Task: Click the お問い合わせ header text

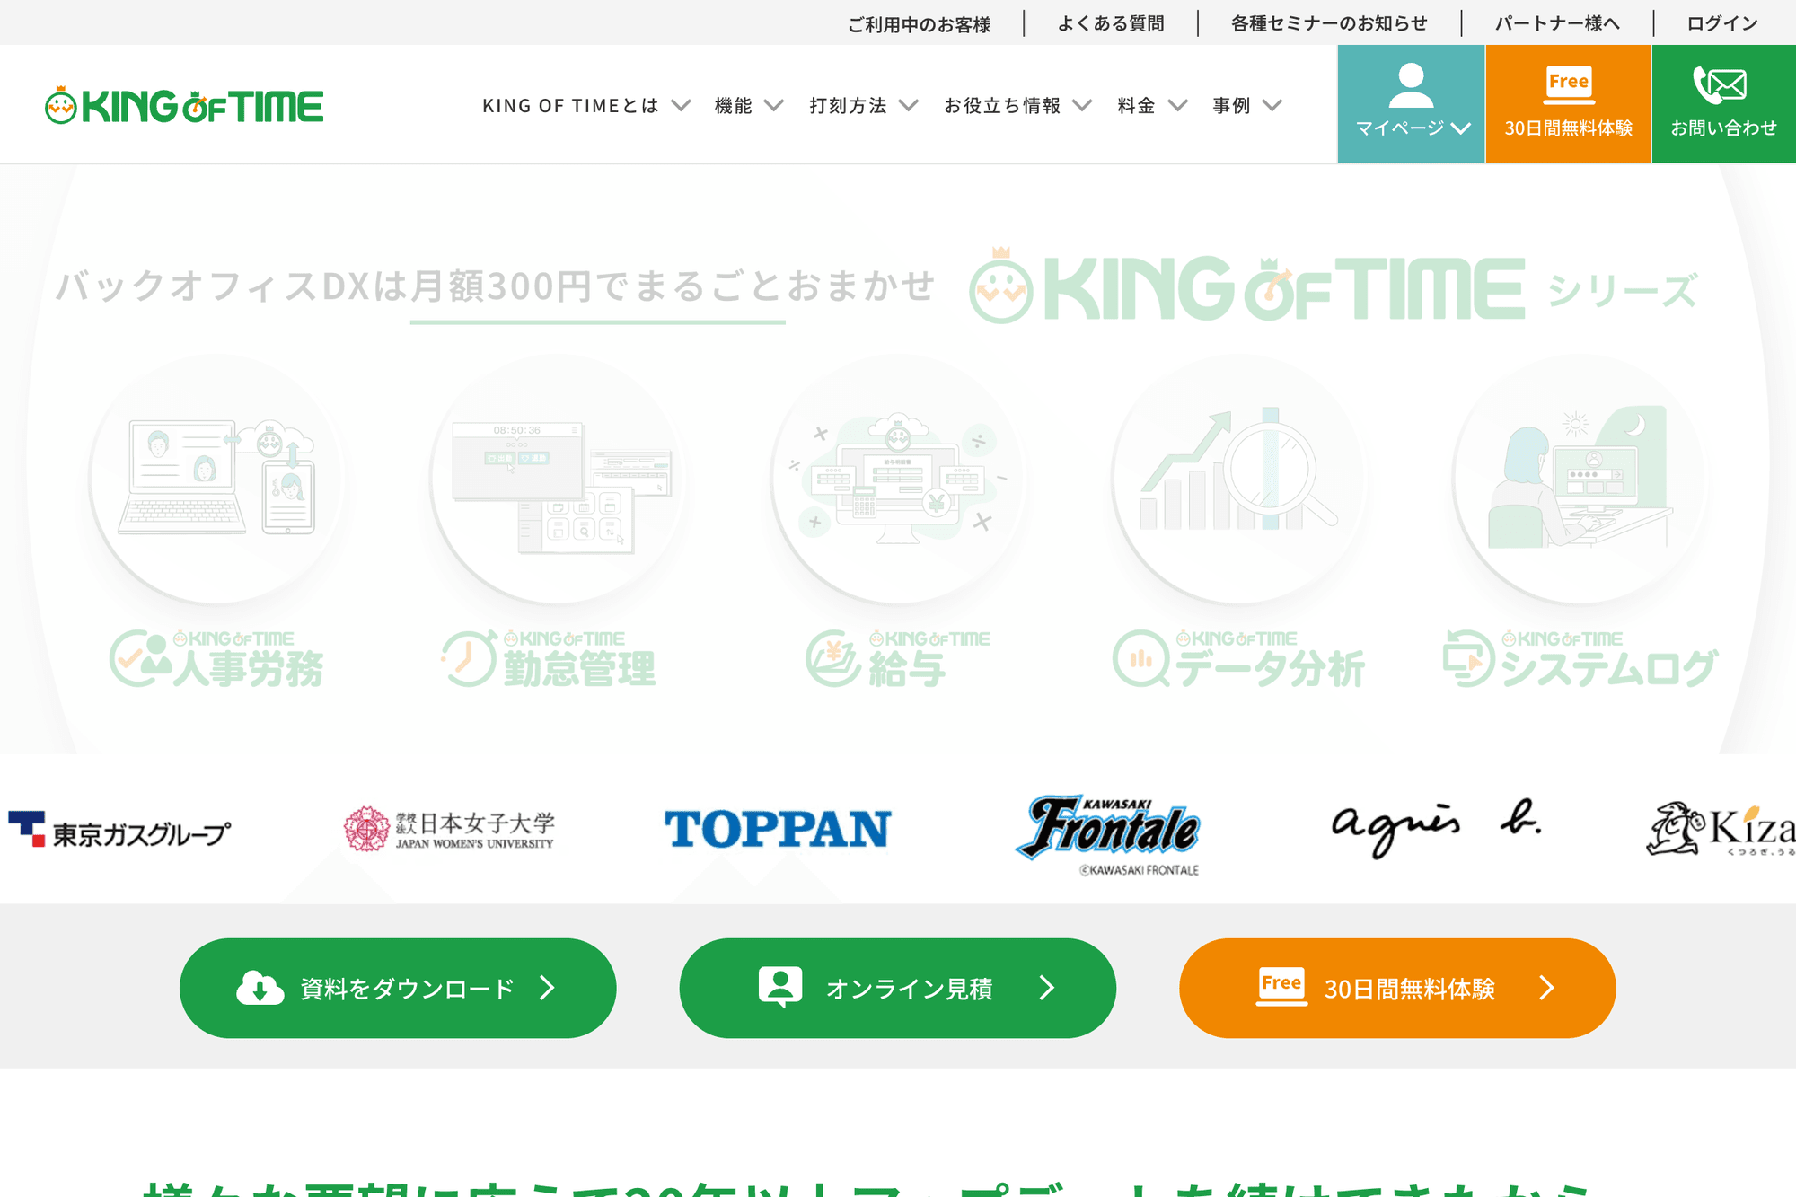Action: tap(1723, 128)
